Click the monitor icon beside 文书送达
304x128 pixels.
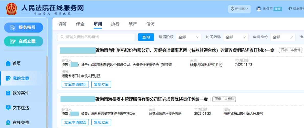coord(8,108)
